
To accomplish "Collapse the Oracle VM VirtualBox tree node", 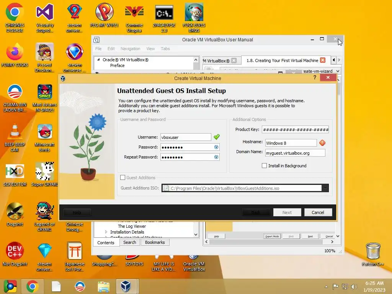I will [x=98, y=59].
